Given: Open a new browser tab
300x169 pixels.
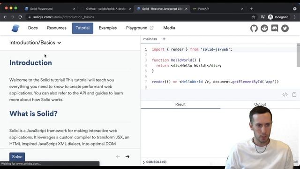Looking at the screenshot, I should point(251,9).
